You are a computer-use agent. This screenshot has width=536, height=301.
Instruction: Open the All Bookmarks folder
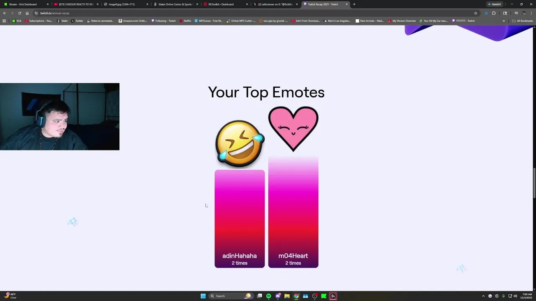pyautogui.click(x=523, y=21)
